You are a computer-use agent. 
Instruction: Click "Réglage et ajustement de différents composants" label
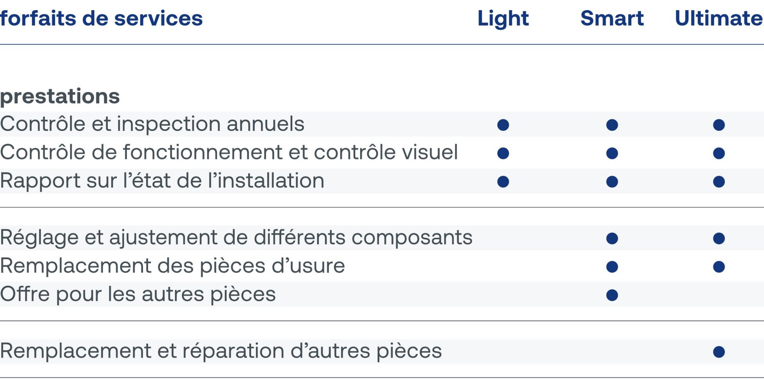[236, 237]
